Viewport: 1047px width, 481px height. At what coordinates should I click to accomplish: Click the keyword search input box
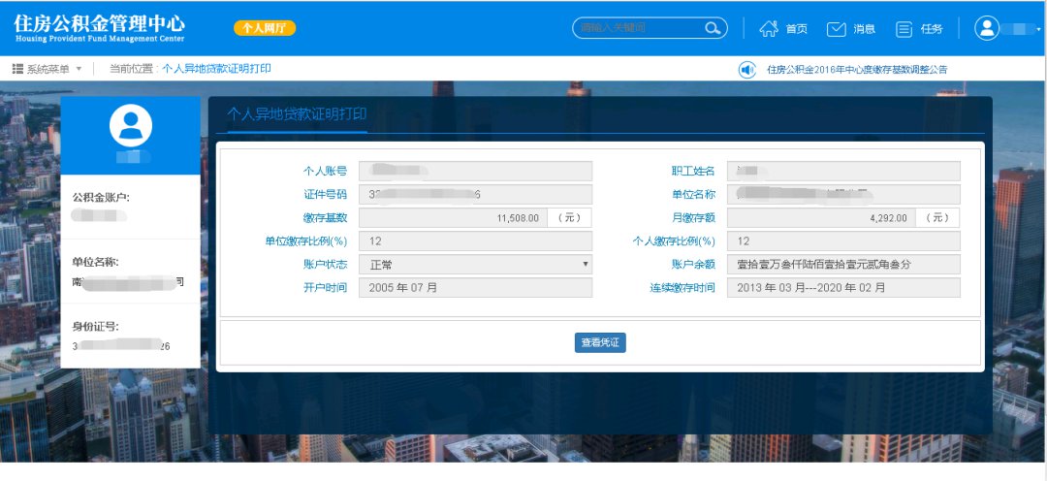(640, 28)
